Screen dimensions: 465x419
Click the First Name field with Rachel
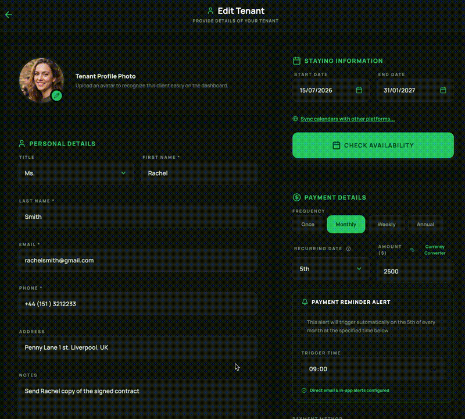coord(199,173)
